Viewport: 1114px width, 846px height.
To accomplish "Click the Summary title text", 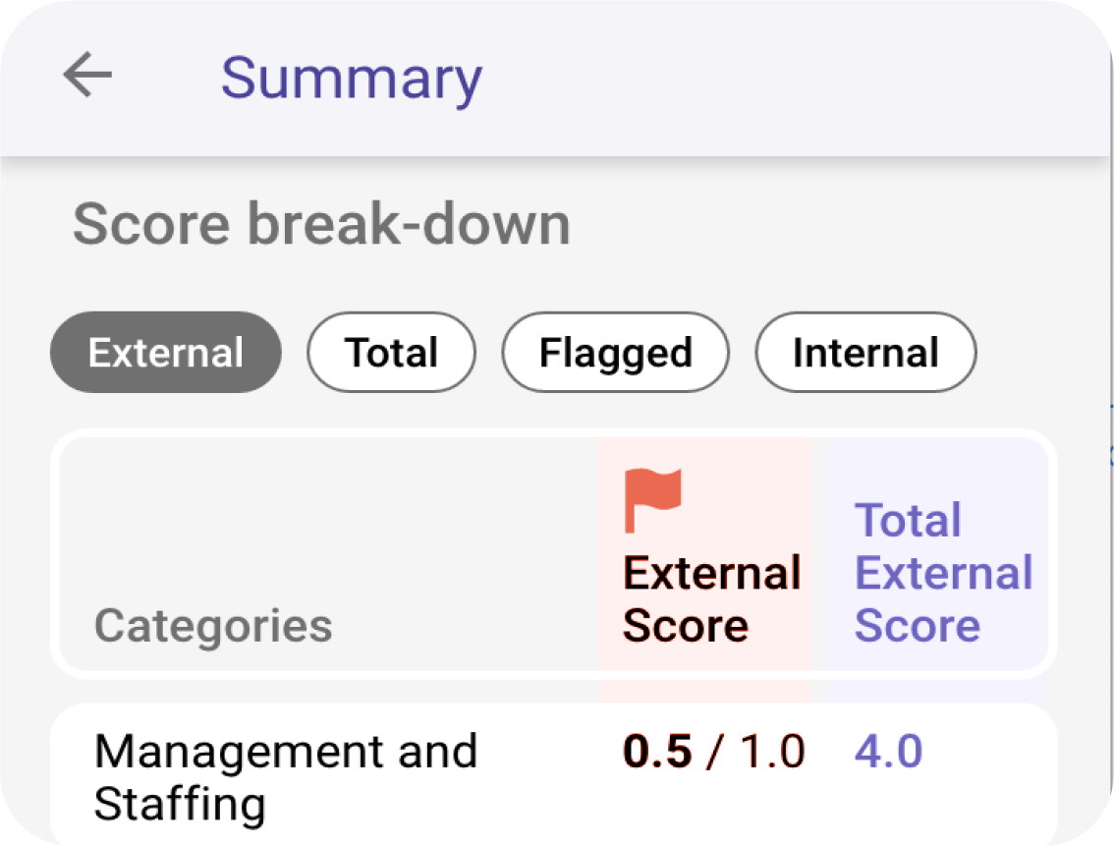I will tap(353, 78).
